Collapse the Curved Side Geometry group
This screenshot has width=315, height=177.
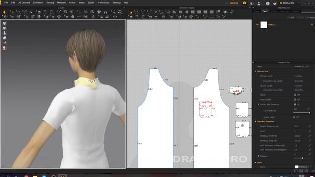[x=259, y=104]
